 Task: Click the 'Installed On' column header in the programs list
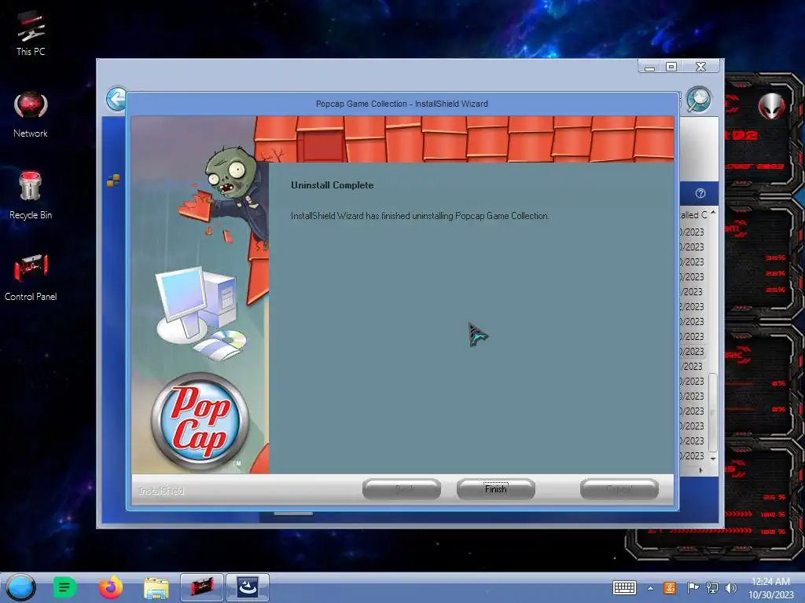(693, 215)
